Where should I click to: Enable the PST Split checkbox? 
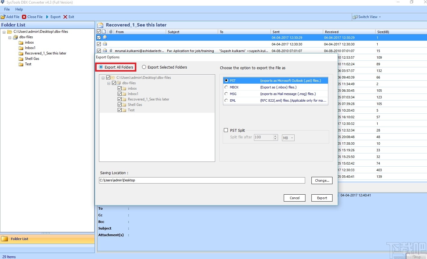(x=226, y=130)
